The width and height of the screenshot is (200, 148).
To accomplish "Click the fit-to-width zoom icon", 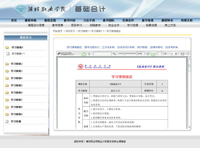I will 153,54.
